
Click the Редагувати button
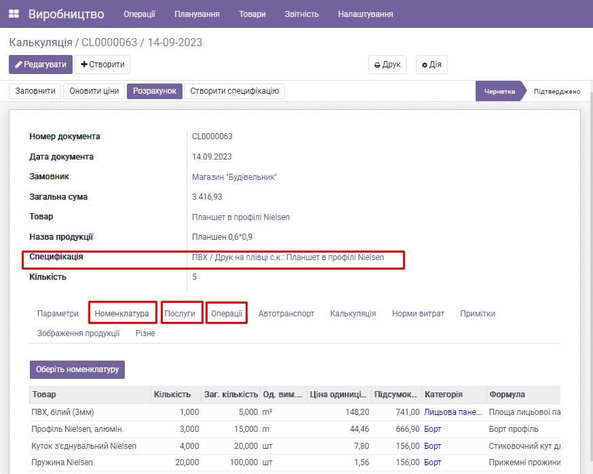coord(41,65)
